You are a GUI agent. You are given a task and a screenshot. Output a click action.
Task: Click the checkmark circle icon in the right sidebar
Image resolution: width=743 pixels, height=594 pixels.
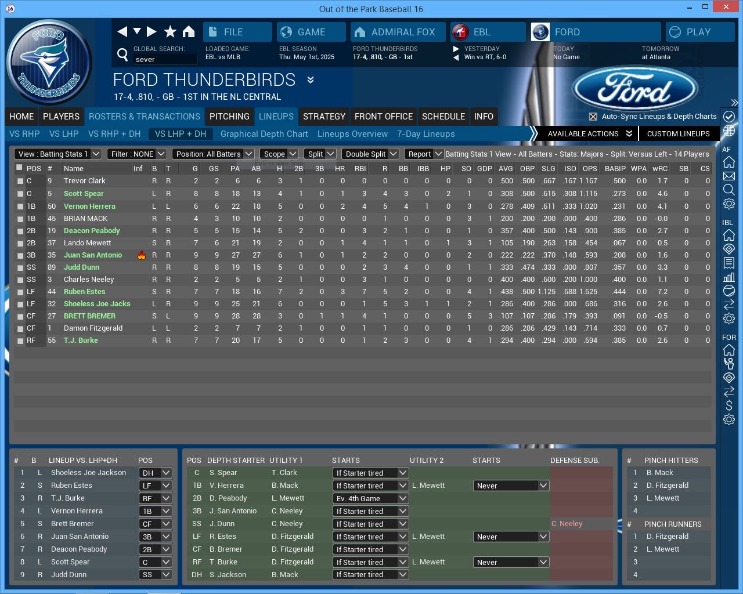pos(729,117)
